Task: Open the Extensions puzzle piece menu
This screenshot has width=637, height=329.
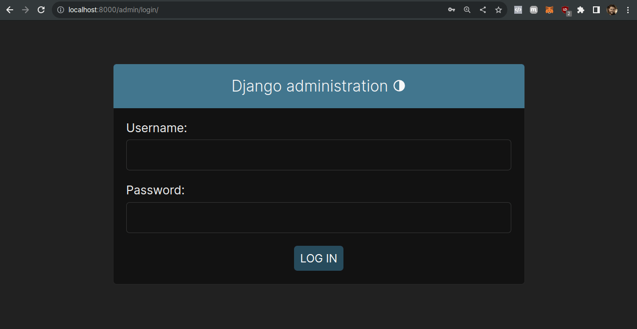Action: click(x=581, y=9)
